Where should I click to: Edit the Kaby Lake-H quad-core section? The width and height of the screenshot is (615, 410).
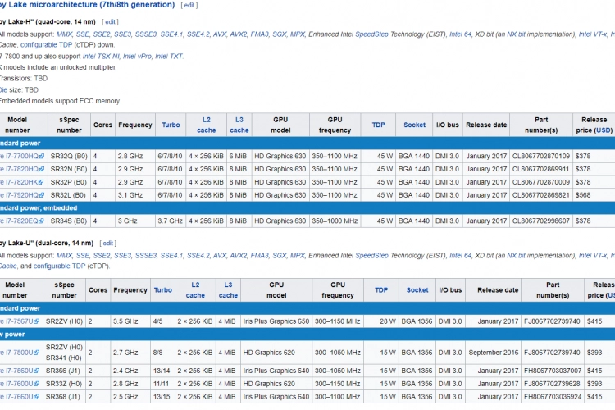[111, 20]
